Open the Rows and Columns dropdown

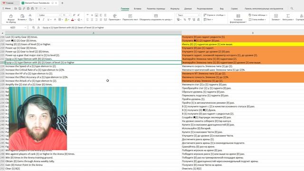coord(214,15)
